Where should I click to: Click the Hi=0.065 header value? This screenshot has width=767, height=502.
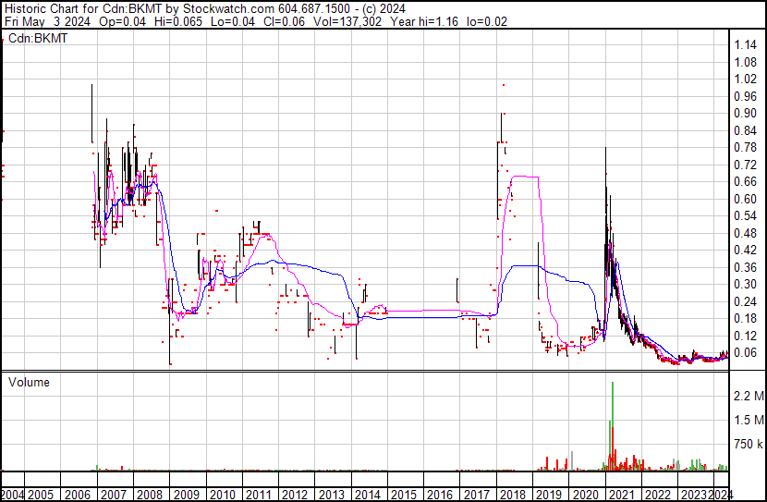(178, 21)
